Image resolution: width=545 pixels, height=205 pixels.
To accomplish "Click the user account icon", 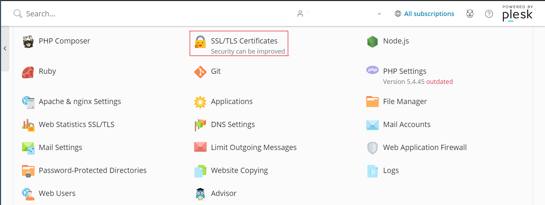I will coord(300,14).
